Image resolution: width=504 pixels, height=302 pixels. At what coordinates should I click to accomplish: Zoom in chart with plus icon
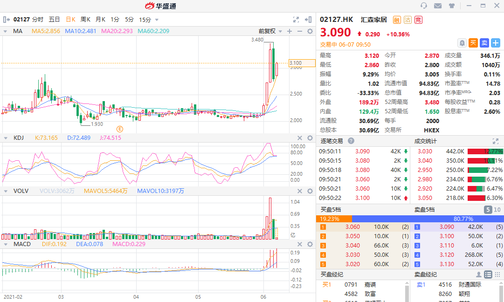pyautogui.click(x=289, y=31)
